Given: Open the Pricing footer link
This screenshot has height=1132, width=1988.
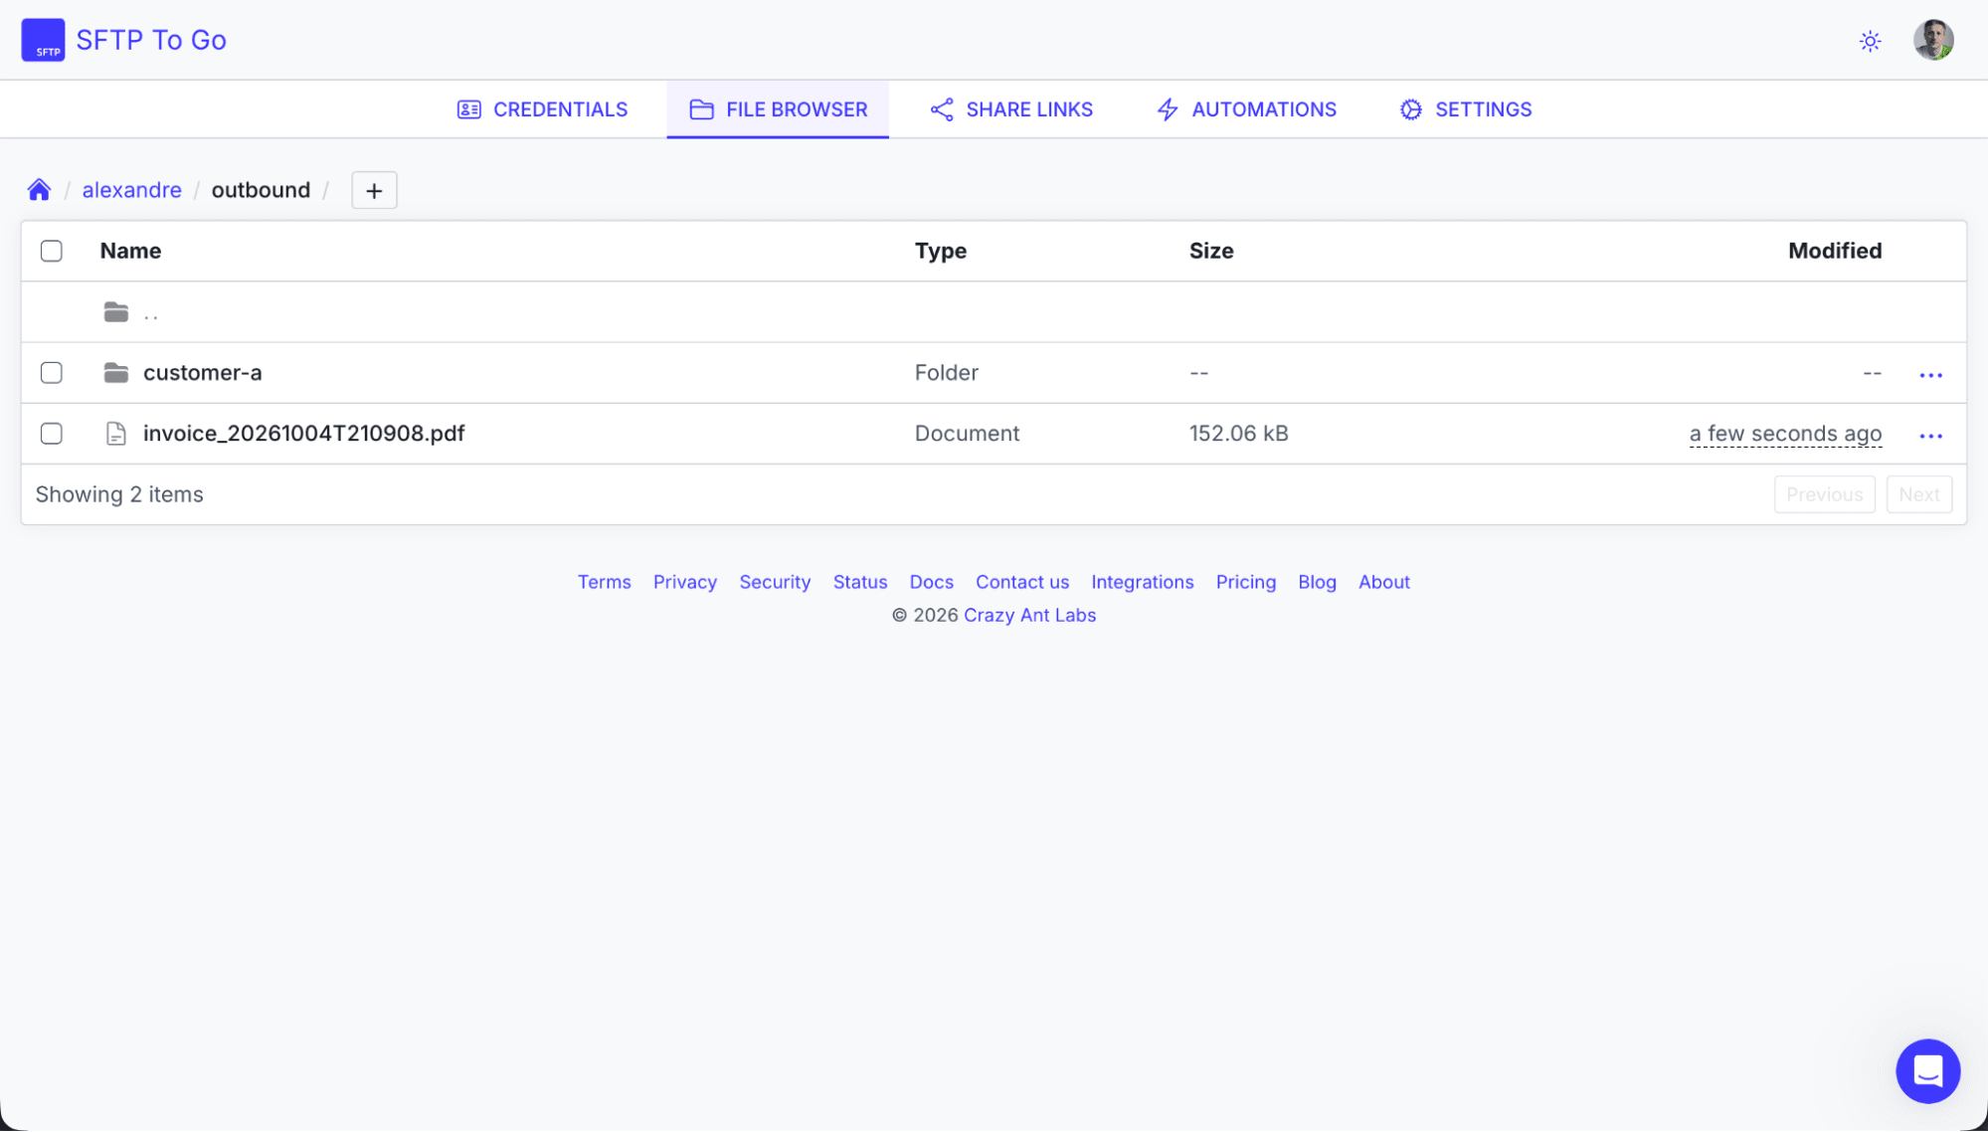Looking at the screenshot, I should pos(1245,582).
